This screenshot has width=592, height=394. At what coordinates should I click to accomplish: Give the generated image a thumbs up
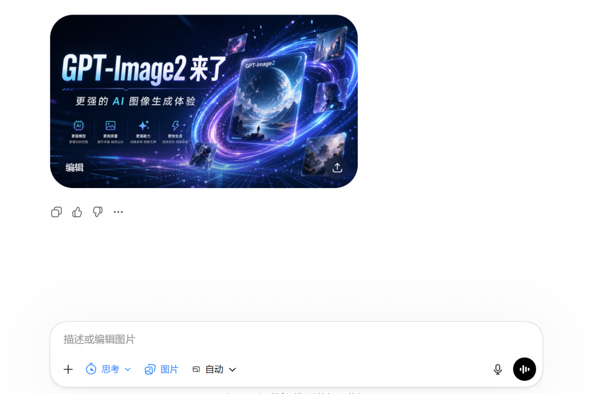click(x=77, y=212)
